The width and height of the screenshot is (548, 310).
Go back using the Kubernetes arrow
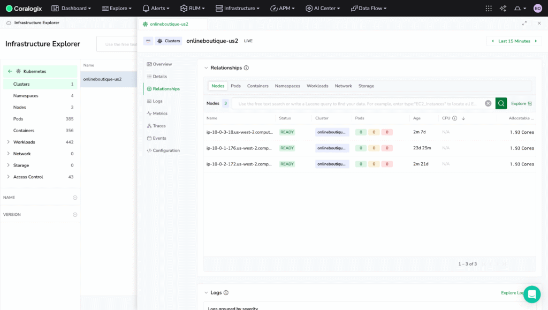10,71
